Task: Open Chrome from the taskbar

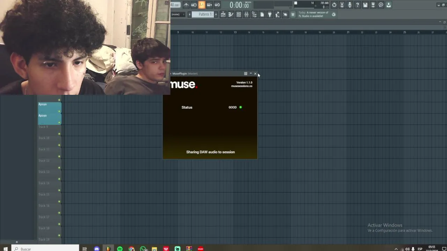Action: pos(131,249)
